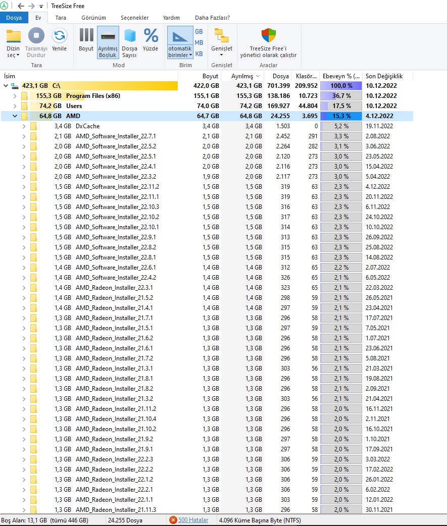447x526 pixels.
Task: Select the AMD_Radeon_Installer_21.9.2 row
Action: coord(207,439)
